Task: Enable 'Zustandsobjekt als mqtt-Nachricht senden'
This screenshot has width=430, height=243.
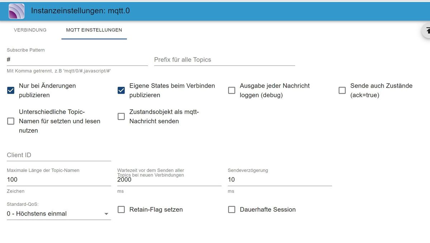Action: (x=121, y=116)
